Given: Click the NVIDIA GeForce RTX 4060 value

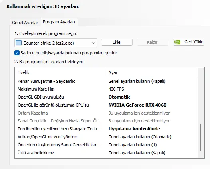Looking at the screenshot, I should pyautogui.click(x=137, y=105).
